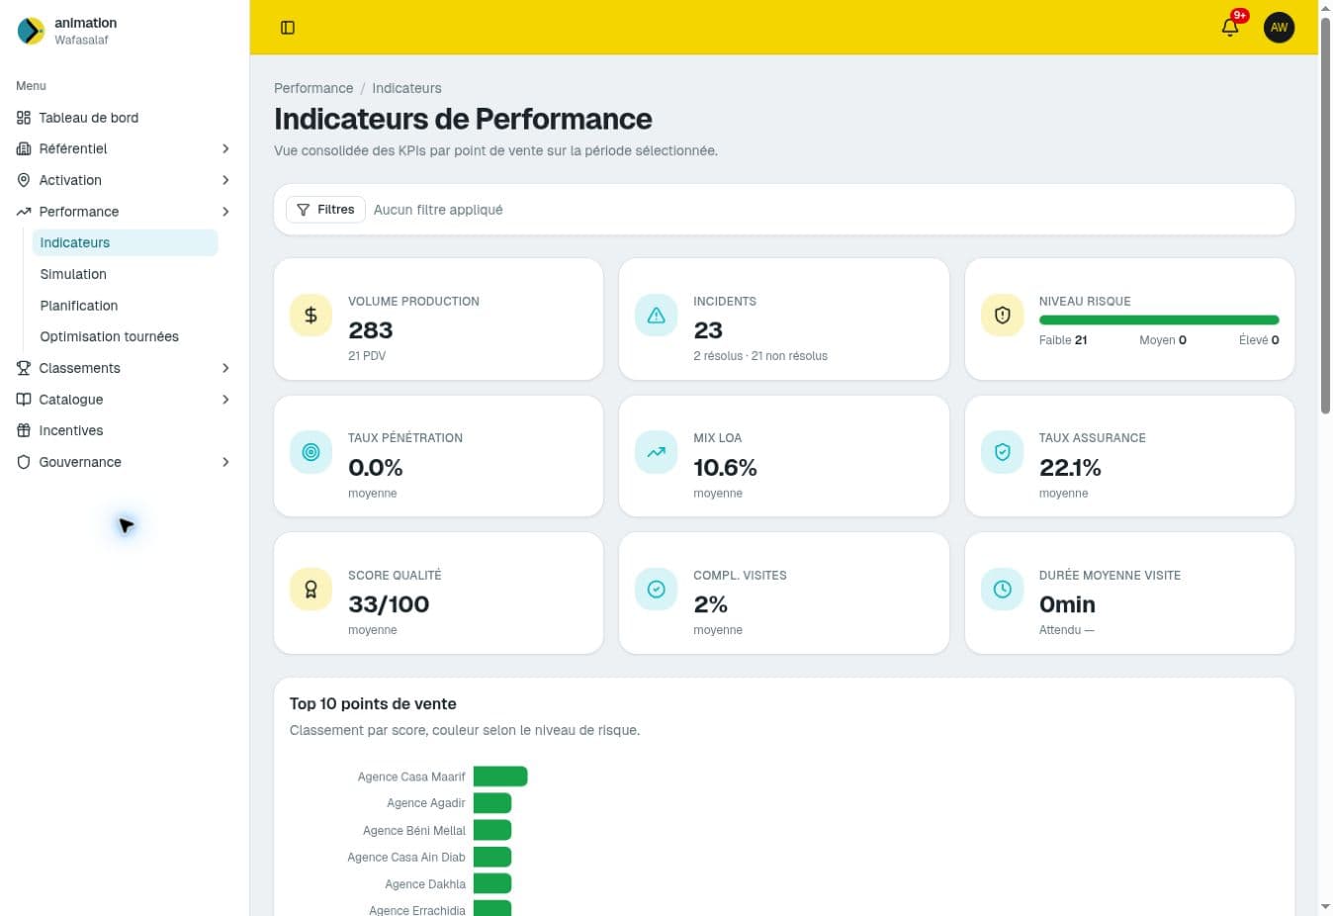Image resolution: width=1333 pixels, height=916 pixels.
Task: Click the 'Aucun filtre appliqué' text
Action: (438, 210)
